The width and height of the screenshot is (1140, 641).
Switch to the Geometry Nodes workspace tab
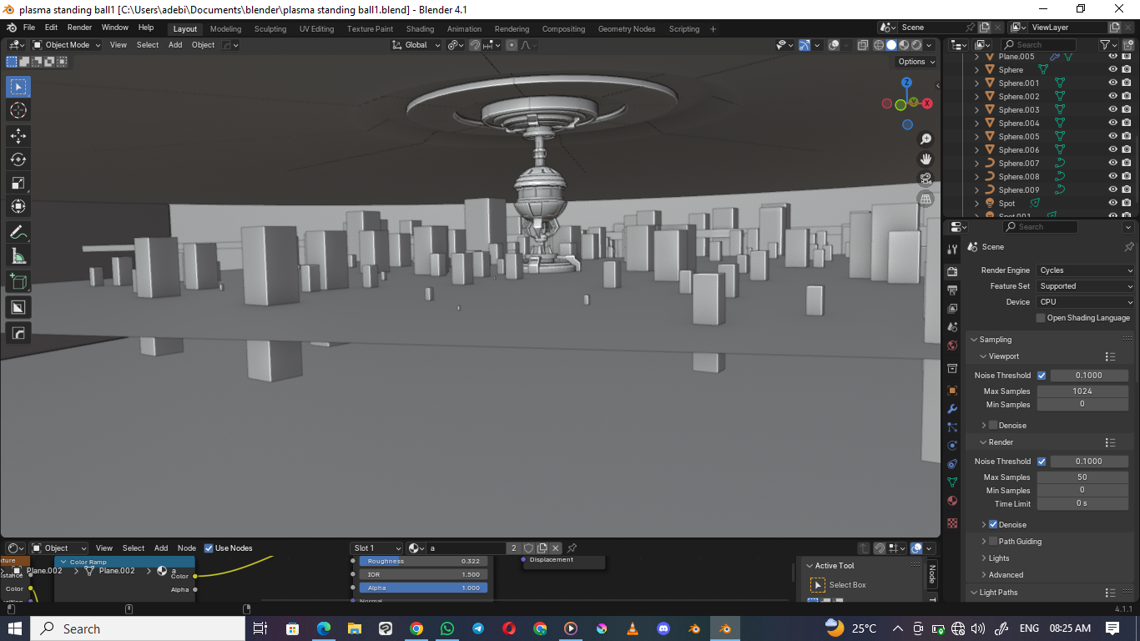click(x=627, y=28)
